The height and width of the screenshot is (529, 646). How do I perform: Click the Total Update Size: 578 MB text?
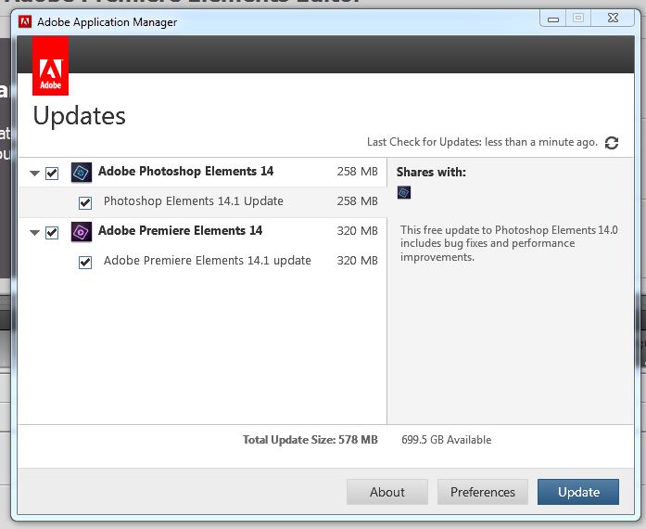pyautogui.click(x=310, y=440)
